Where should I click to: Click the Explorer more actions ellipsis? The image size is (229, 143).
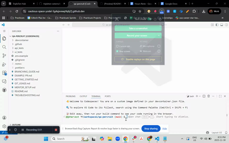(x=58, y=31)
